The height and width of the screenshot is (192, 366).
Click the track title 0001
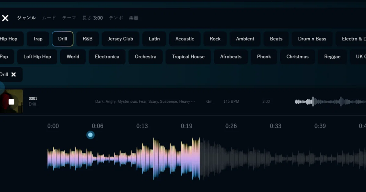(x=33, y=98)
